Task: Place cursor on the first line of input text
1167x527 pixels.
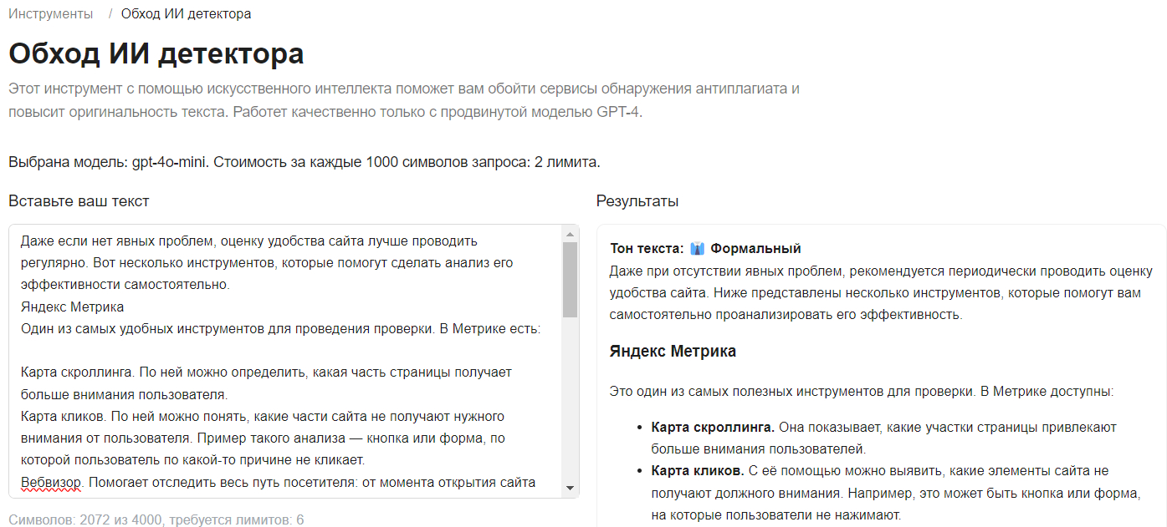Action: [248, 241]
